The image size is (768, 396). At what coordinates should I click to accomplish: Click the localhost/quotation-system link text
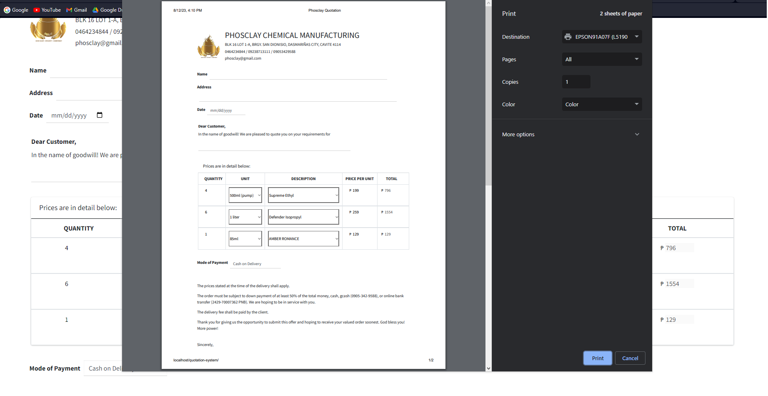pyautogui.click(x=196, y=360)
